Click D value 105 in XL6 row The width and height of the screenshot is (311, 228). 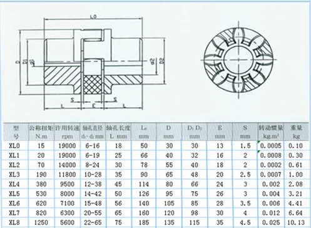[169, 204]
